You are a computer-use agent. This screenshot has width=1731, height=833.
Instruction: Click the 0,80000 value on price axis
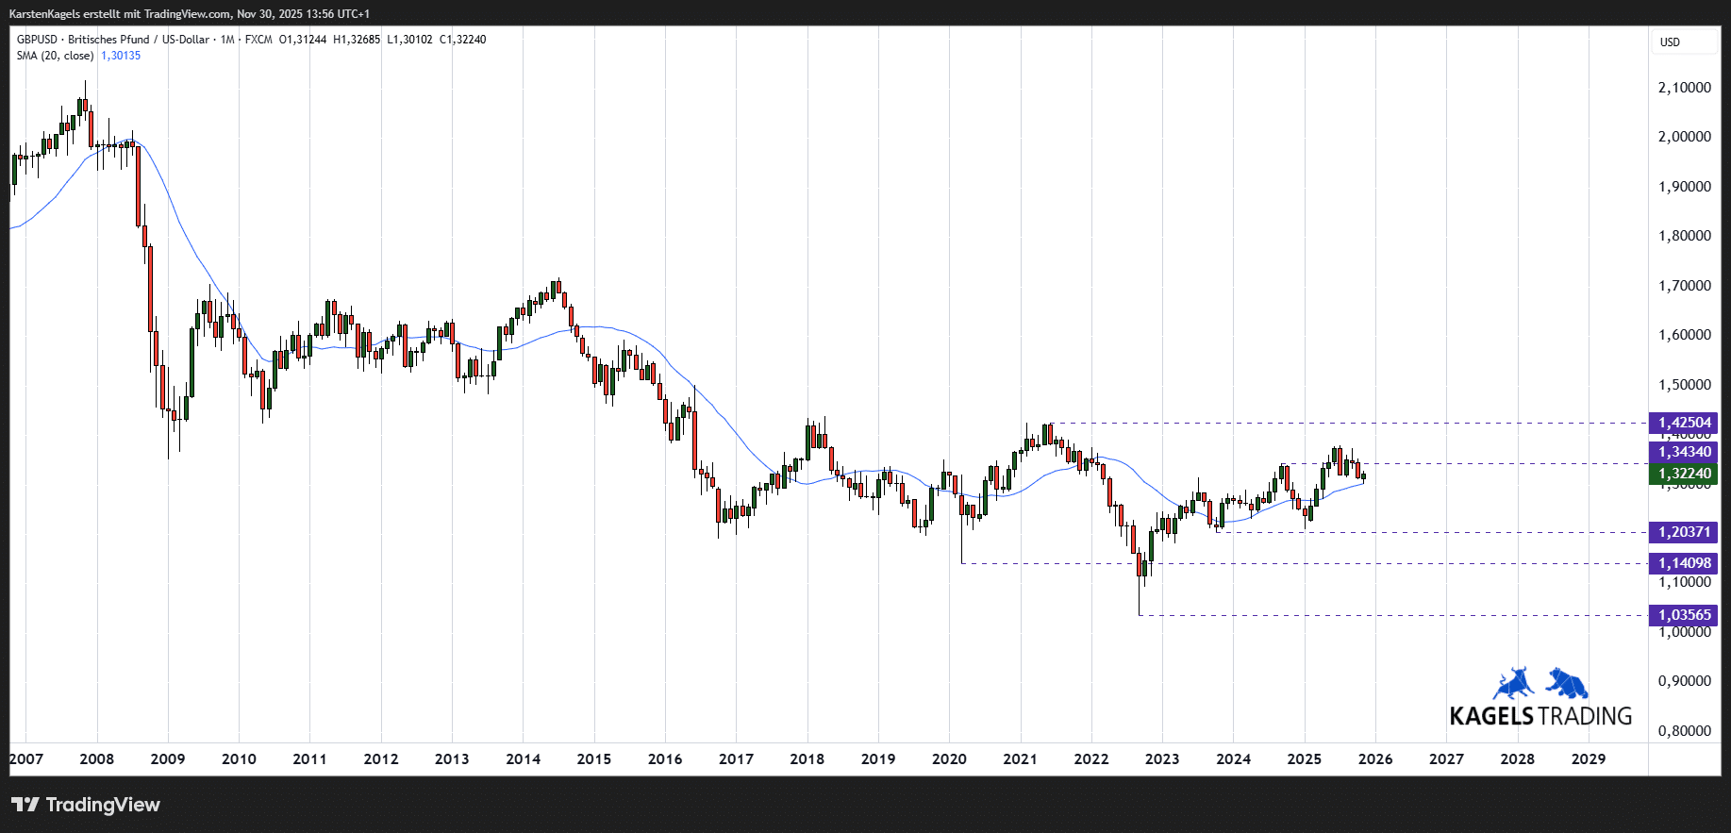pos(1684,730)
